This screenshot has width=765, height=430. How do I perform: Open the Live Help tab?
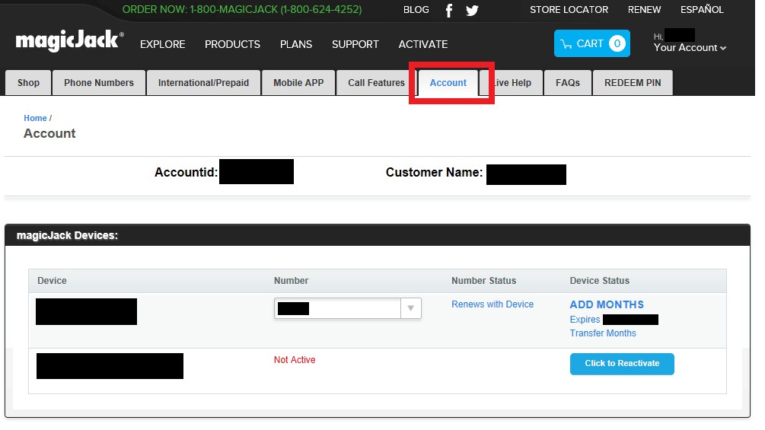[512, 83]
